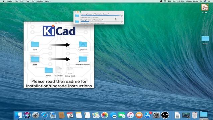This screenshot has width=213, height=120.
Task: Stop copying items to Applications
Action: tap(121, 21)
